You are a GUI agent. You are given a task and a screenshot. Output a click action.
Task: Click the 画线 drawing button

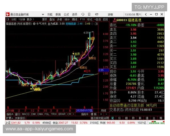(75, 20)
